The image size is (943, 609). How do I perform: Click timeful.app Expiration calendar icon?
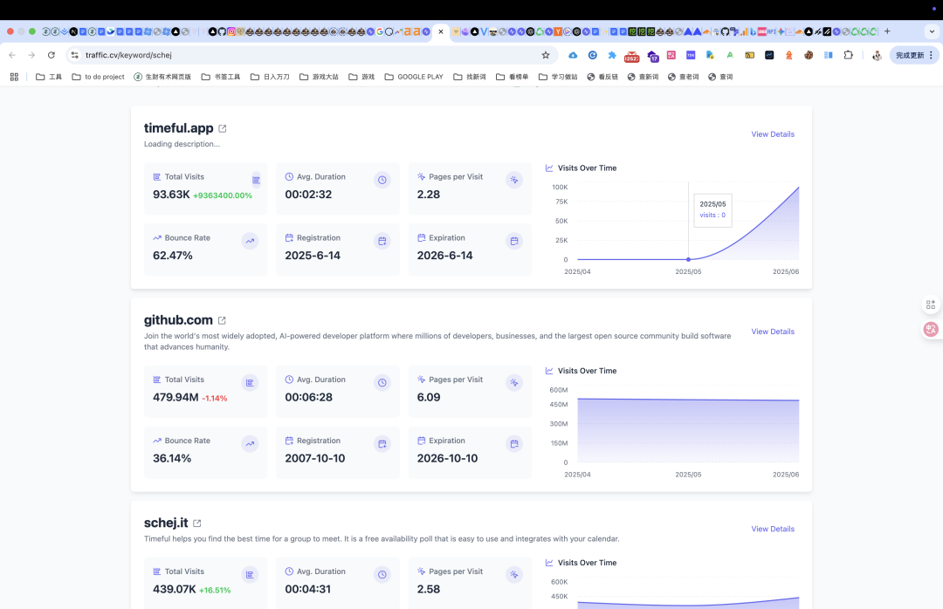point(514,241)
